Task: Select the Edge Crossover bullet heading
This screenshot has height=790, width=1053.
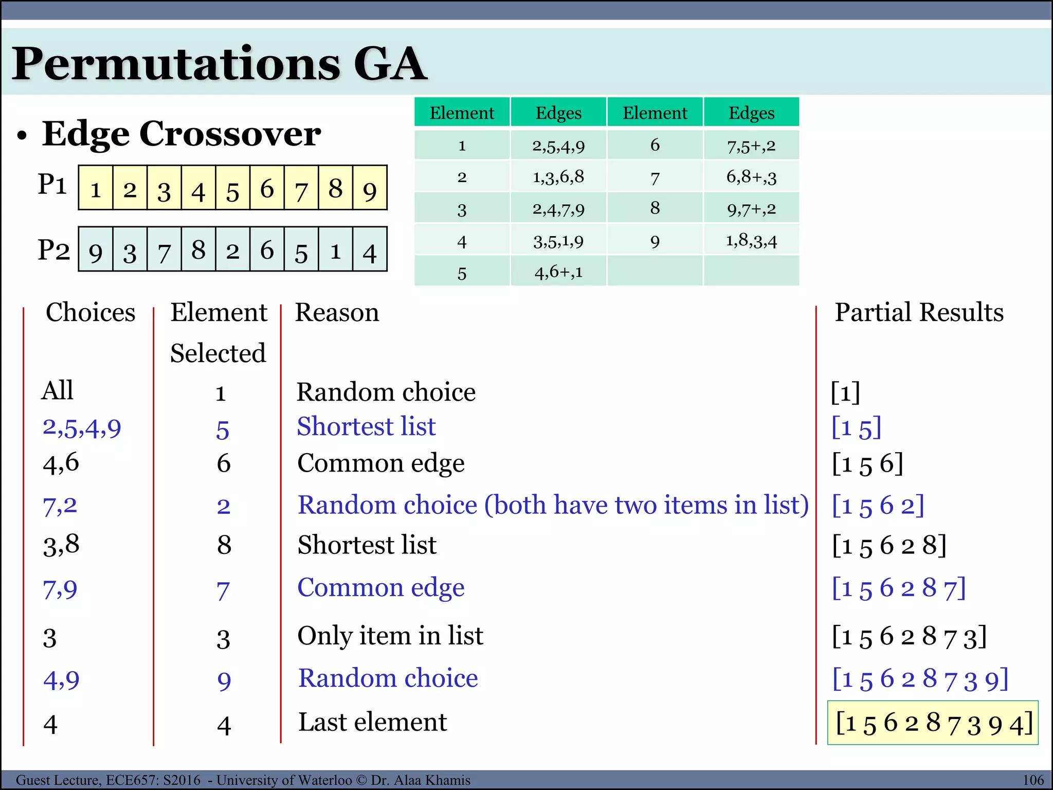Action: [181, 134]
